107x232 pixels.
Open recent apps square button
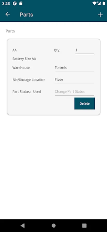point(84,226)
